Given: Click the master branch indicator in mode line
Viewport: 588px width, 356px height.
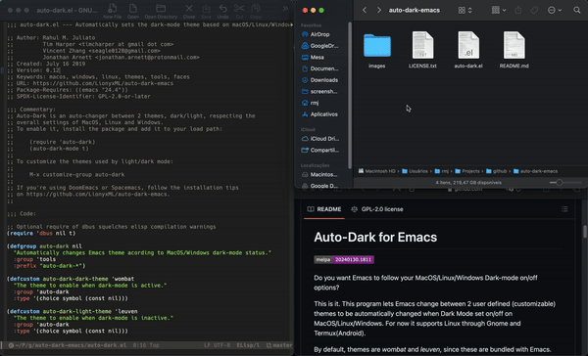Looking at the screenshot, I should tap(279, 345).
